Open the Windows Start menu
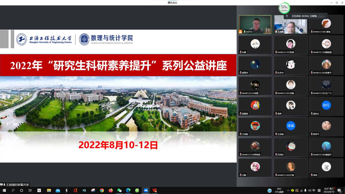The image size is (345, 194). point(4,190)
